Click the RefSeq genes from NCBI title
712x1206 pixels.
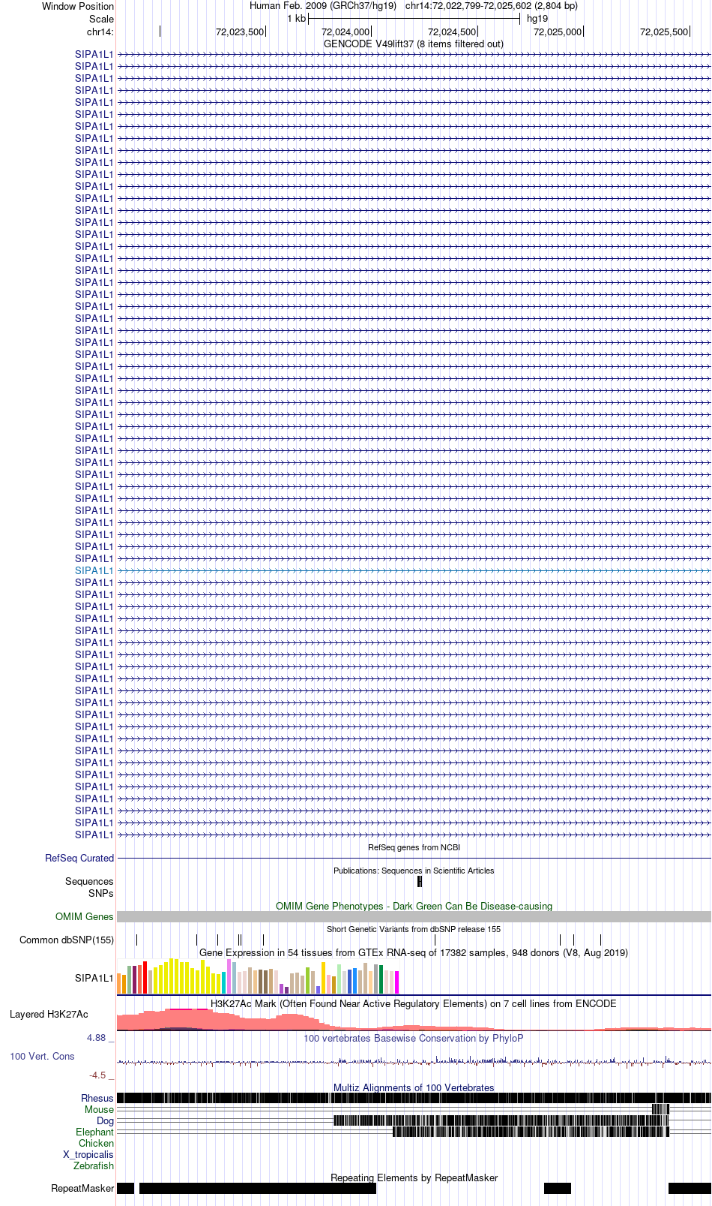(414, 847)
